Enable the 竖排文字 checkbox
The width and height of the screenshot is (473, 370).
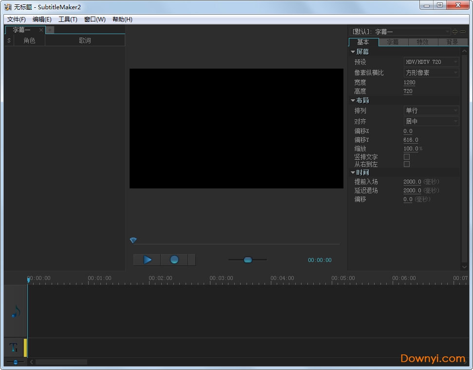click(407, 157)
